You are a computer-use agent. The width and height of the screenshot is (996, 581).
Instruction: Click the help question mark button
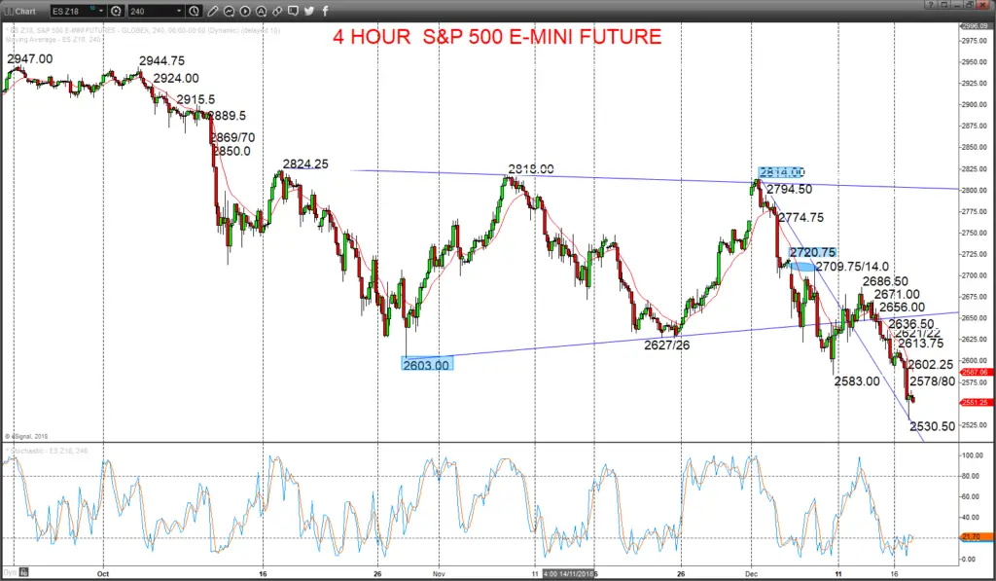click(x=931, y=5)
